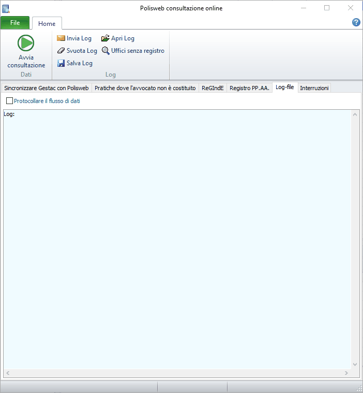The width and height of the screenshot is (363, 393).
Task: Open Pratiche dove l'avvocato non è costituito tab
Action: (x=145, y=88)
